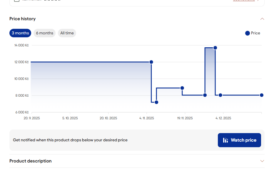Show All time price history
274x171 pixels.
[67, 33]
